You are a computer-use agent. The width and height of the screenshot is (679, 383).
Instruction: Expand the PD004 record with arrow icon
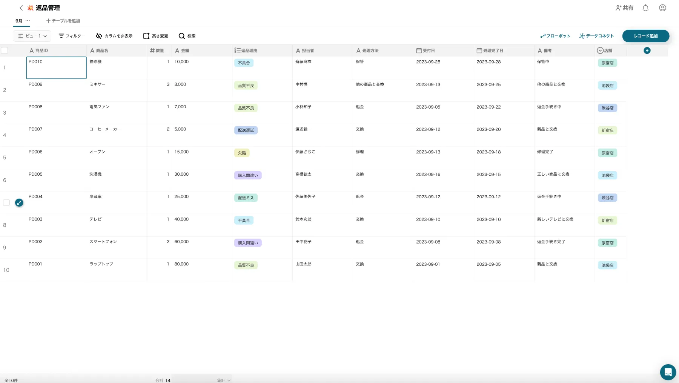coord(19,203)
